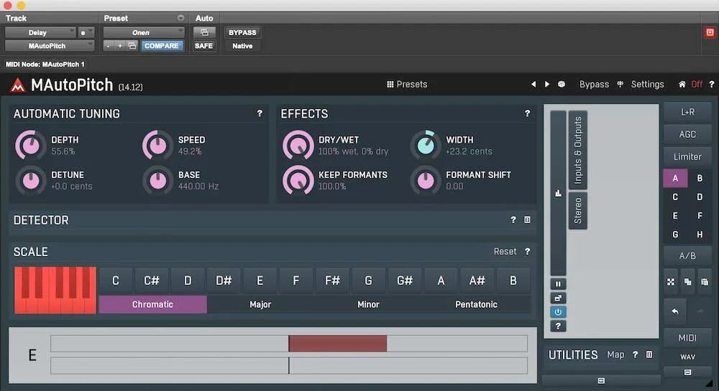Click the AGC button
This screenshot has height=391, width=719.
pos(687,134)
